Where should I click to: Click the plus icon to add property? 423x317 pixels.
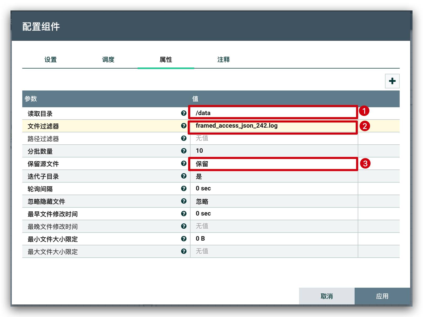click(x=392, y=81)
